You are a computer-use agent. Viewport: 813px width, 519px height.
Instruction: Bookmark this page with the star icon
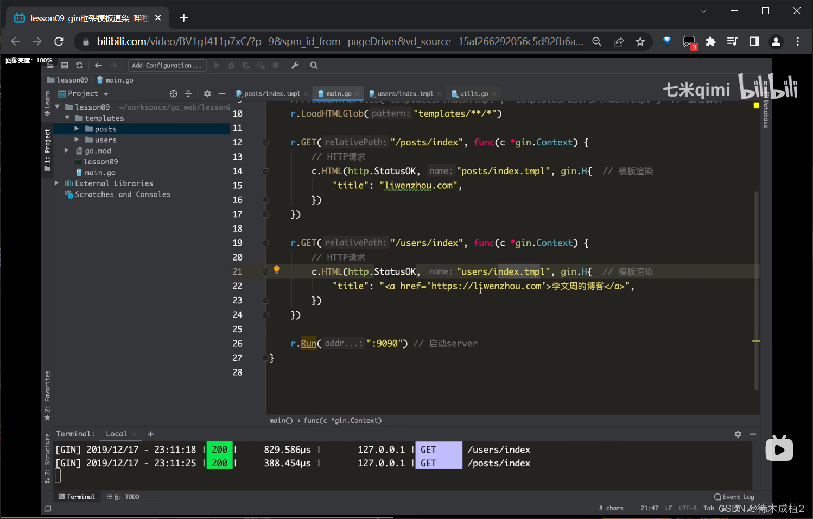click(640, 42)
